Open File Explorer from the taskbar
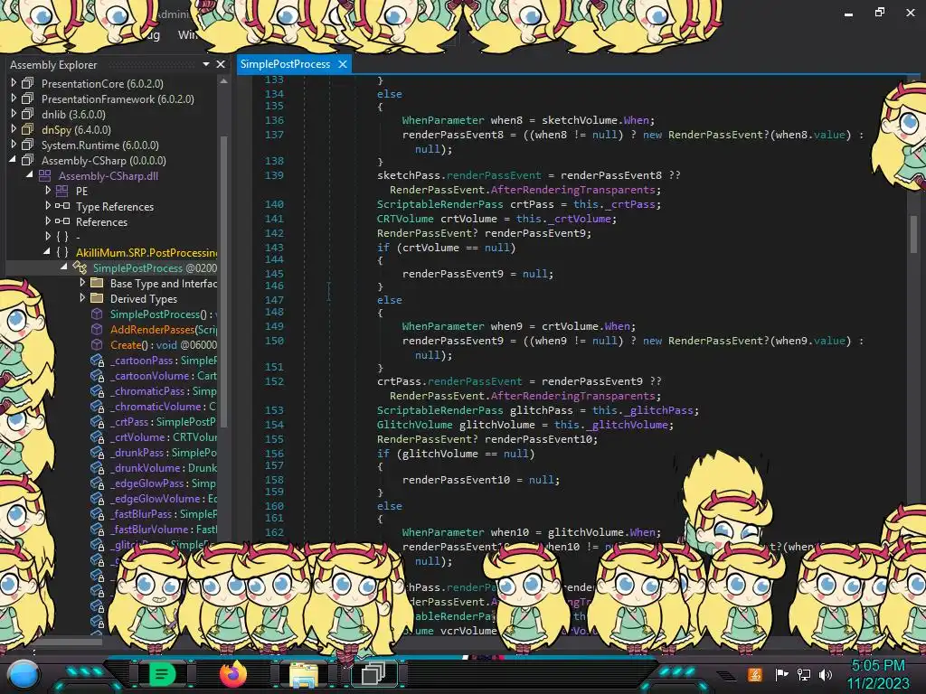 coord(303,674)
